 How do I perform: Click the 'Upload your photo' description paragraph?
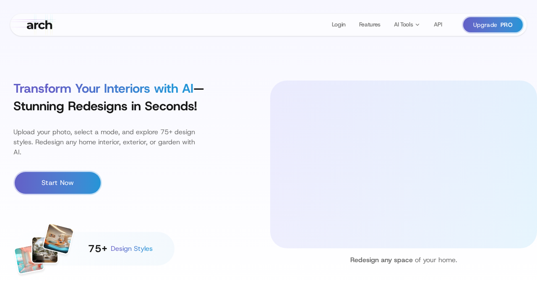point(104,142)
